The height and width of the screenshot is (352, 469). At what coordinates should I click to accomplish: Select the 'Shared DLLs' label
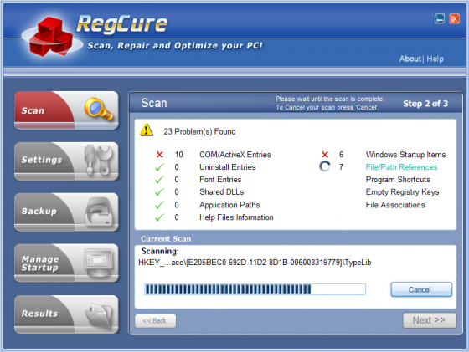pos(222,192)
